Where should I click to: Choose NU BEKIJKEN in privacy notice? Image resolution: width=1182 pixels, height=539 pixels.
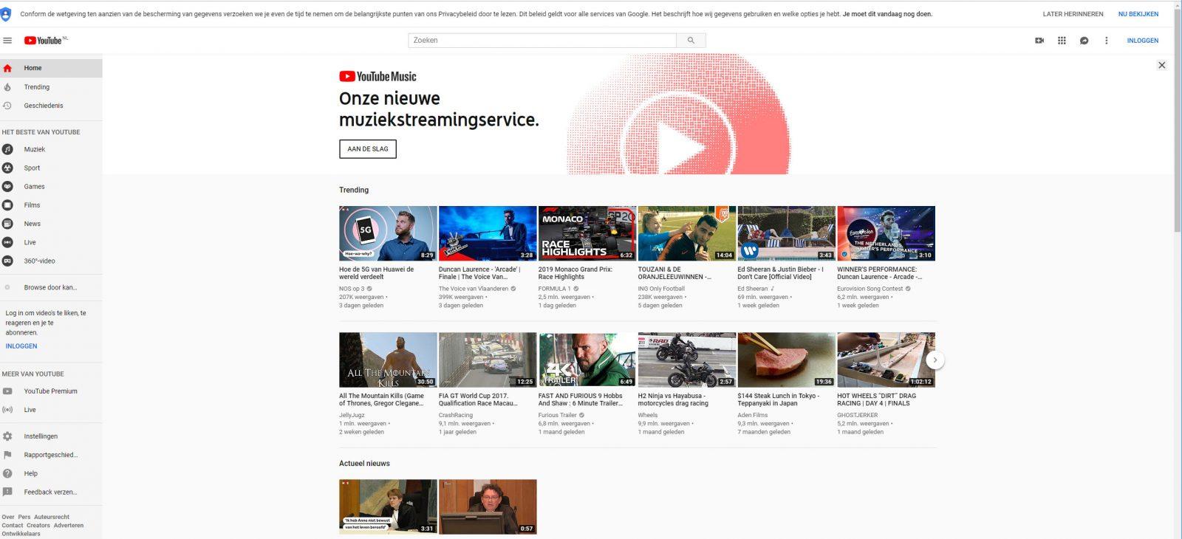pyautogui.click(x=1138, y=14)
